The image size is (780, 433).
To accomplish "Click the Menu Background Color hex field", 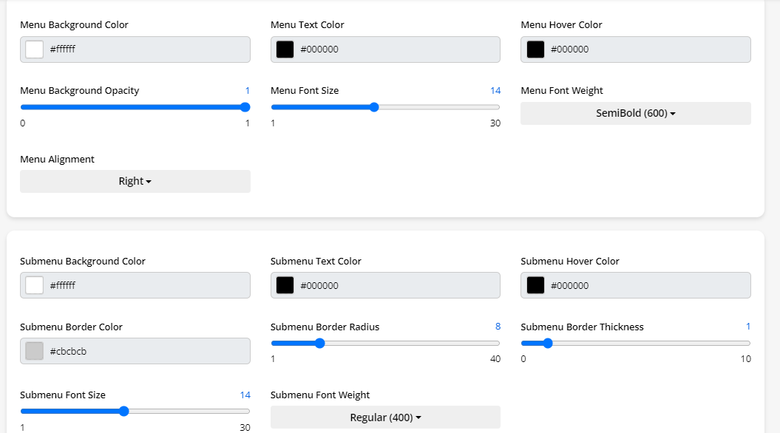I will [x=148, y=50].
